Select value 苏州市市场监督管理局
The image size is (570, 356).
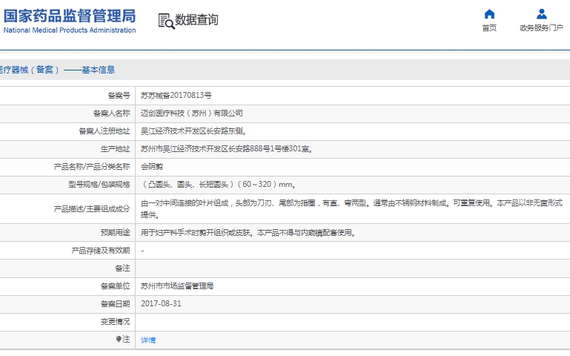tap(177, 286)
